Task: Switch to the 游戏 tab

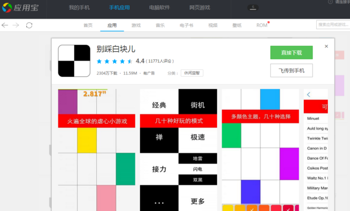Action: click(136, 26)
